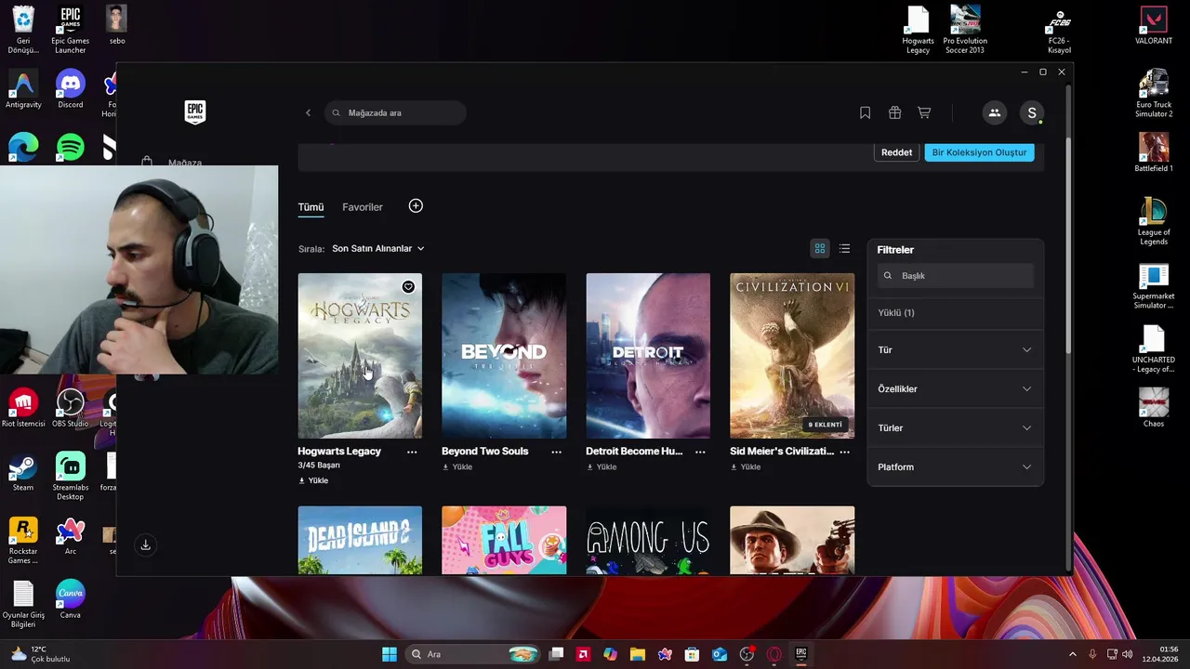
Task: Expand the Platform filter section
Action: 955,466
